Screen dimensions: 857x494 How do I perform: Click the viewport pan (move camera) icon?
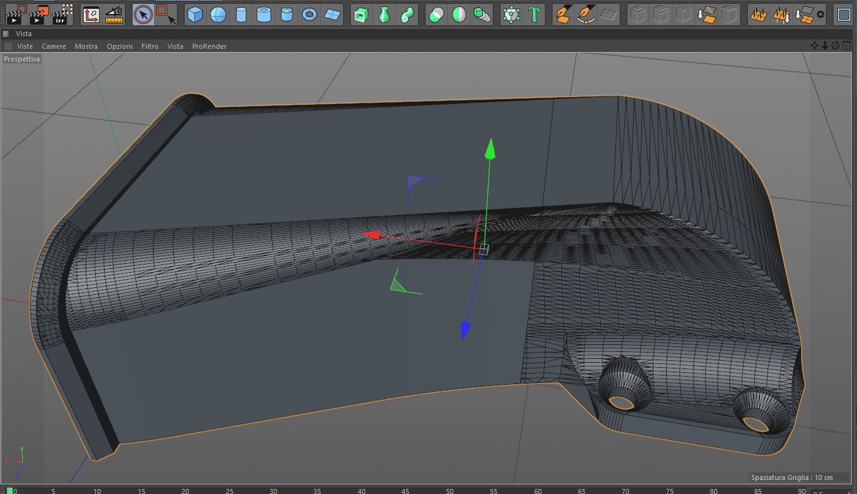tap(814, 46)
